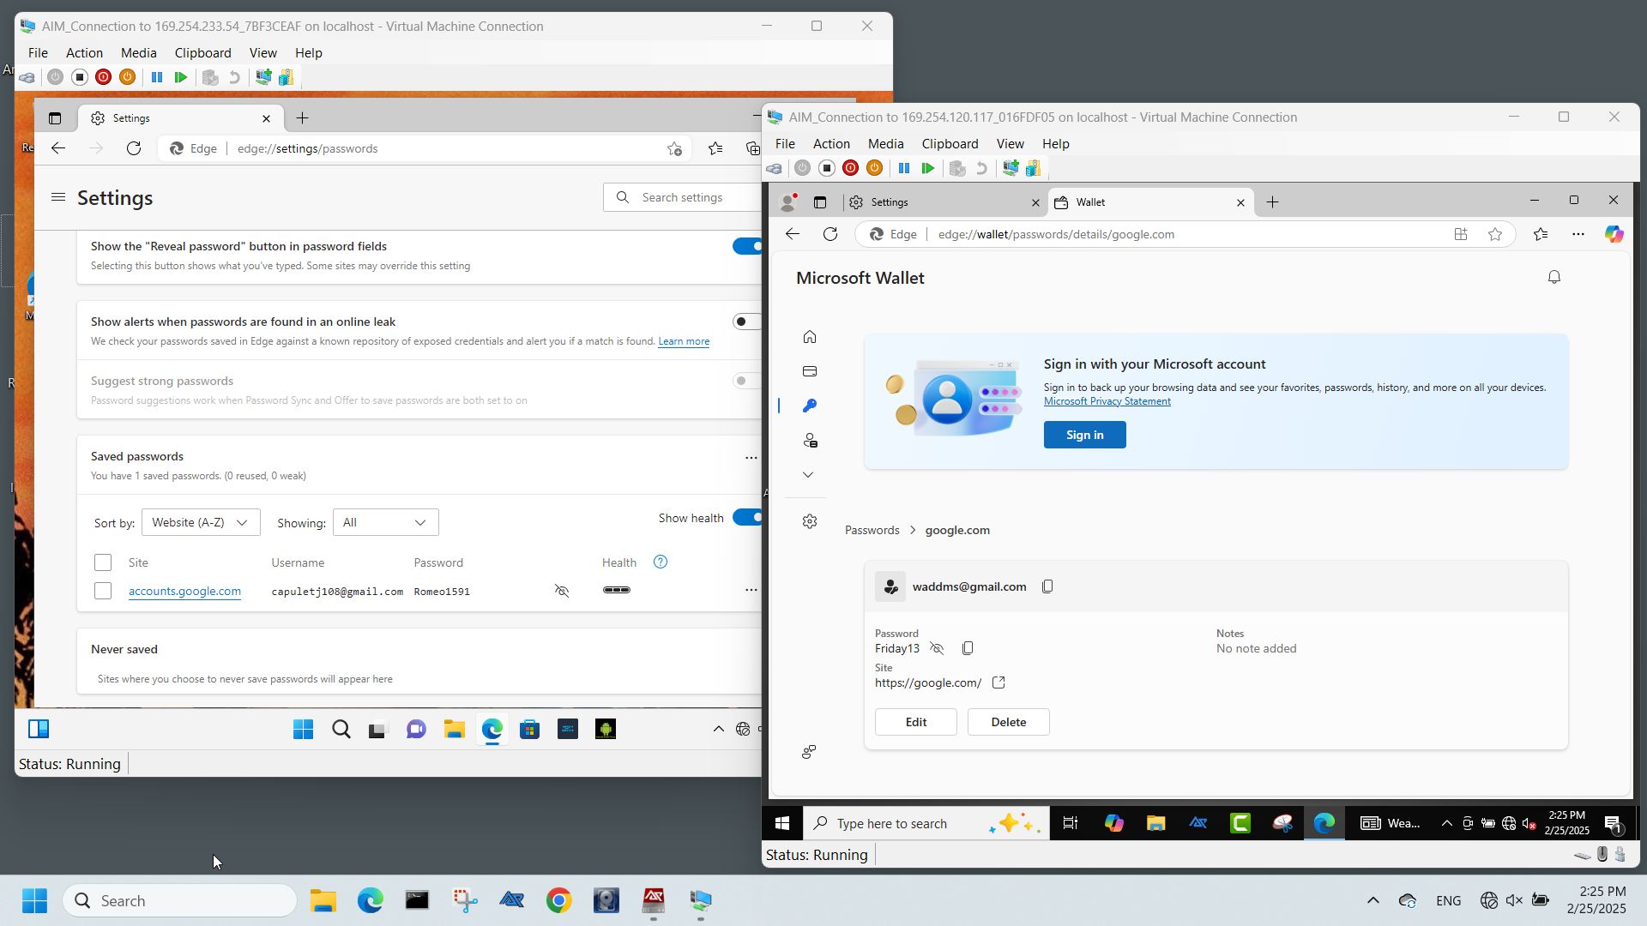Click host taskbar Search box
The height and width of the screenshot is (926, 1647).
click(x=179, y=900)
